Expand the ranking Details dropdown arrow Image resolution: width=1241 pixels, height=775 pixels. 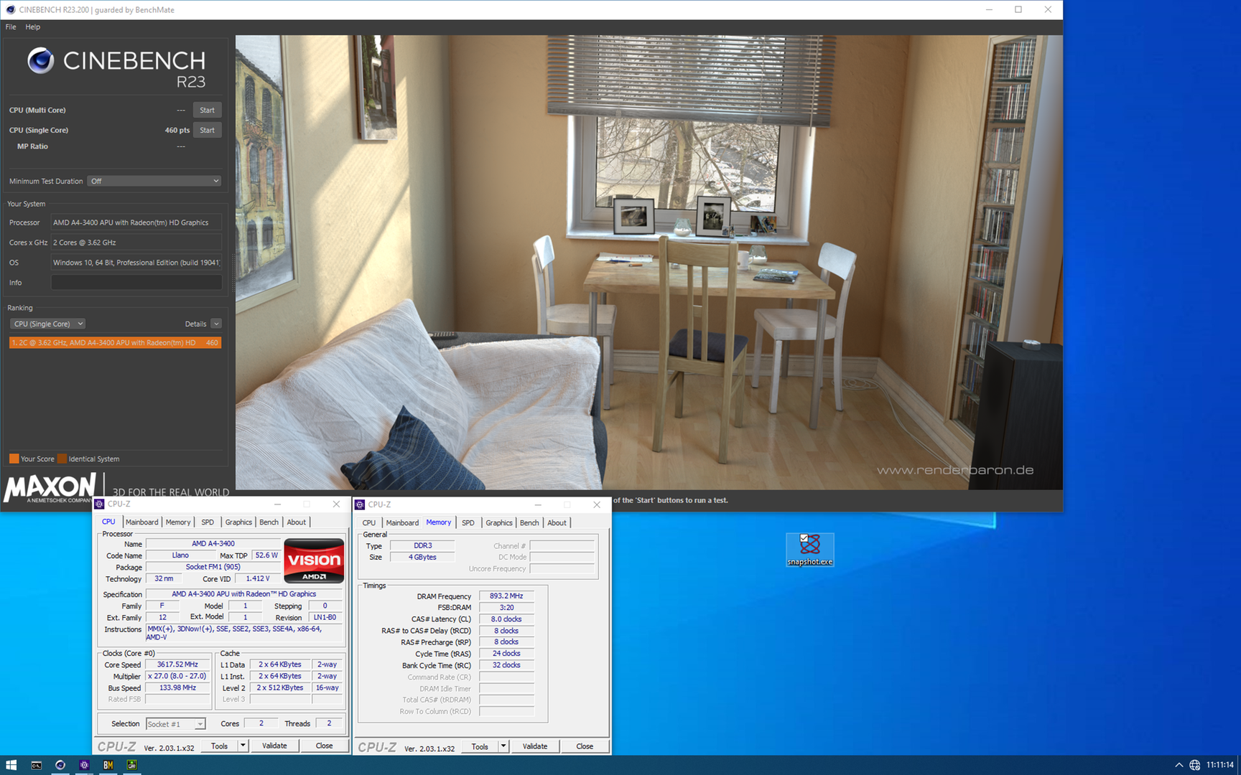[x=216, y=324]
